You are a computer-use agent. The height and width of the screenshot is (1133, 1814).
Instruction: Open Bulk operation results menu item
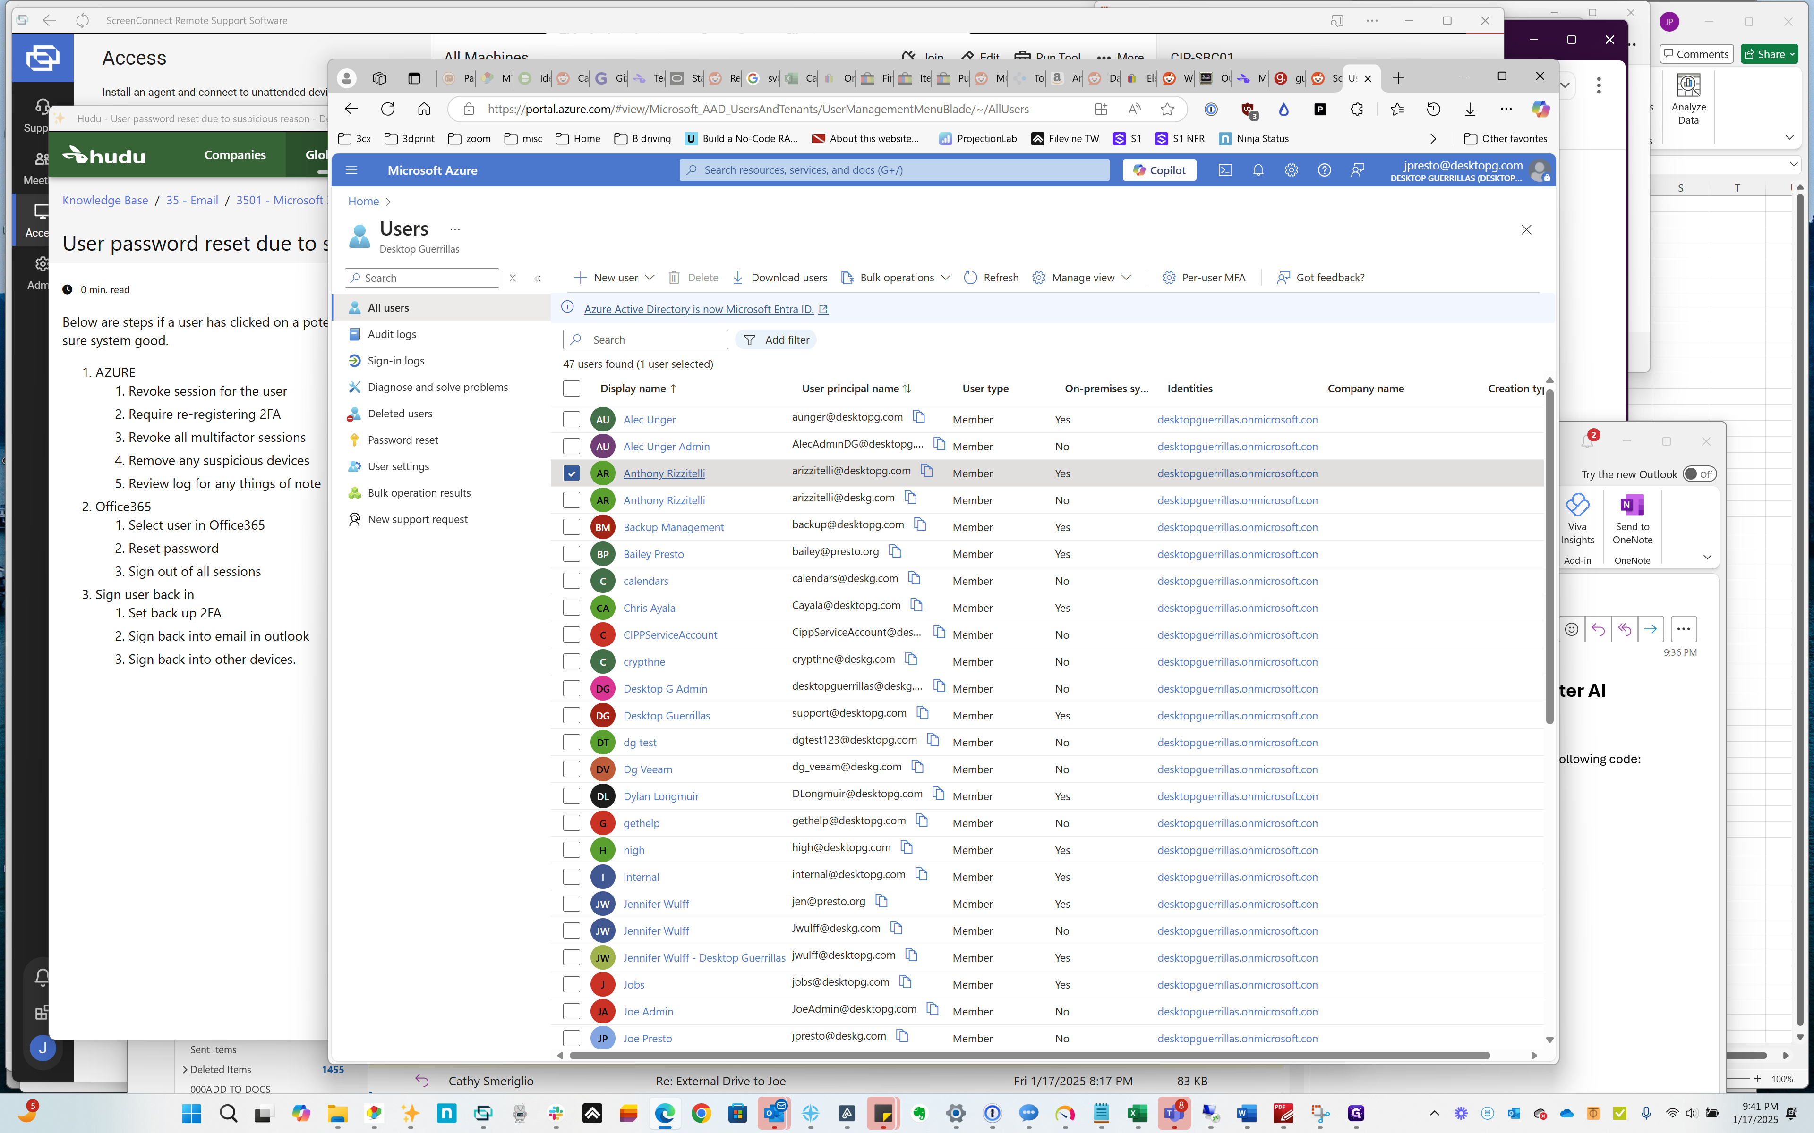419,493
